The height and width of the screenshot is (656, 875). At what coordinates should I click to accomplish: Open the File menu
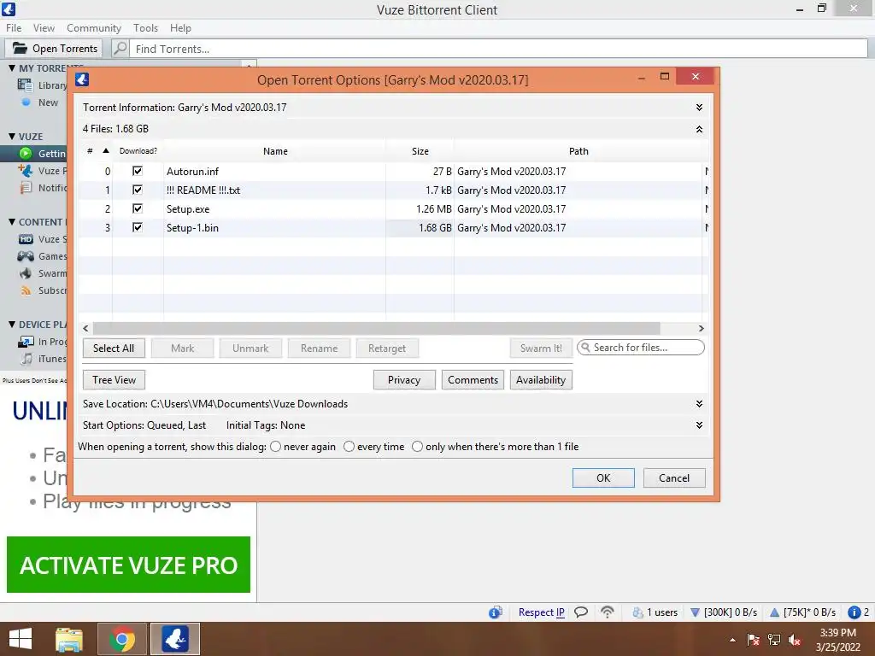click(14, 28)
